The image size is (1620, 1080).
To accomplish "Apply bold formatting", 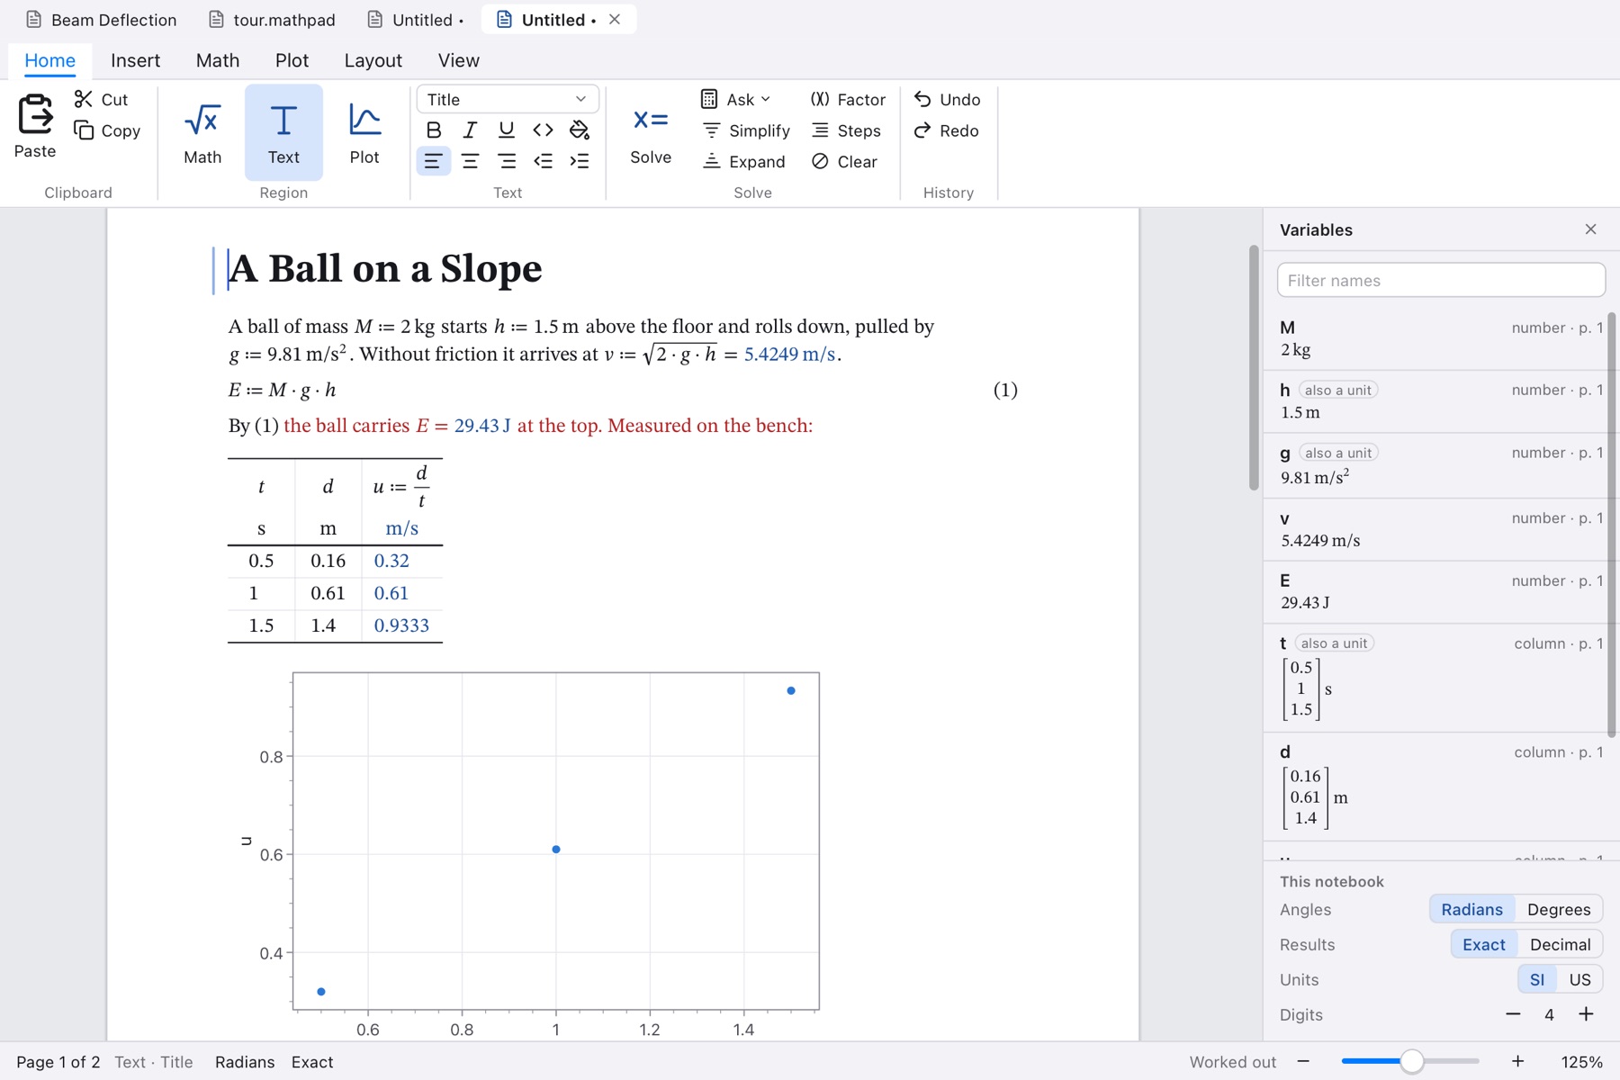I will click(x=434, y=130).
